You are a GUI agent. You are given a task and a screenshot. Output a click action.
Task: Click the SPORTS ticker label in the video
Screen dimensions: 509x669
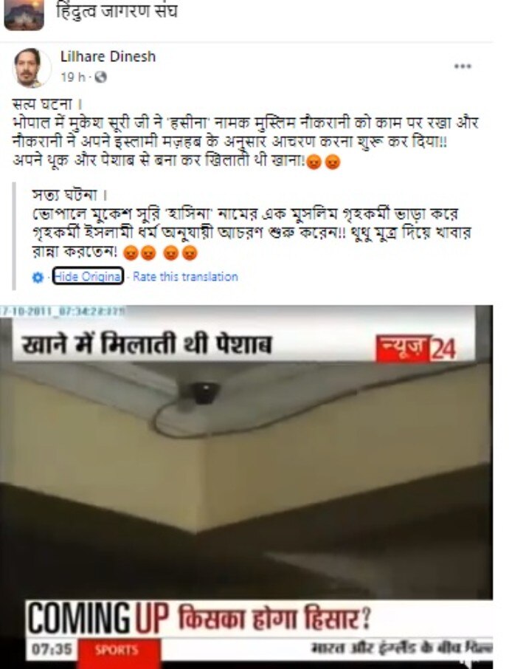click(117, 650)
